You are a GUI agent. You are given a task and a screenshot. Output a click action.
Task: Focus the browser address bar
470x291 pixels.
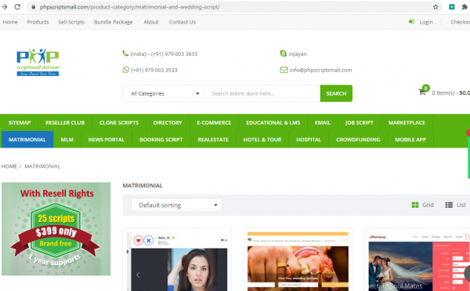(233, 7)
